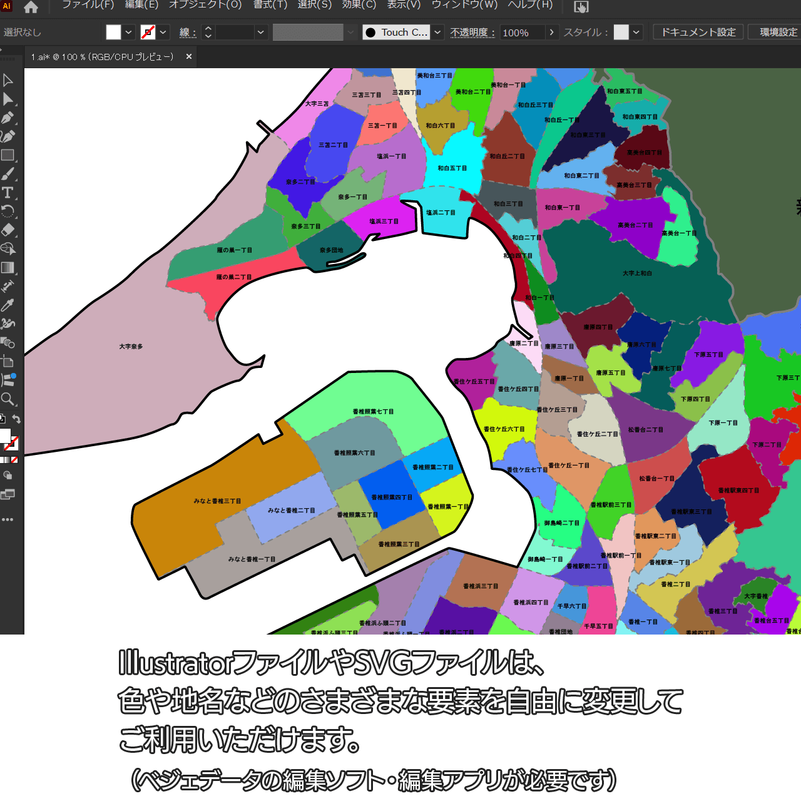The image size is (801, 801).
Task: Expand the fill color dropdown
Action: (128, 32)
